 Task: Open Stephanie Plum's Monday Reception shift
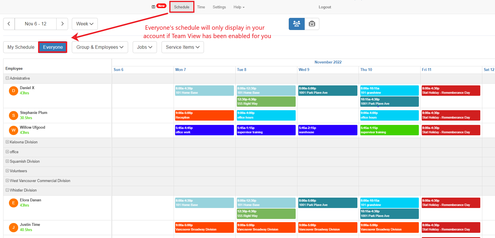[x=205, y=115]
